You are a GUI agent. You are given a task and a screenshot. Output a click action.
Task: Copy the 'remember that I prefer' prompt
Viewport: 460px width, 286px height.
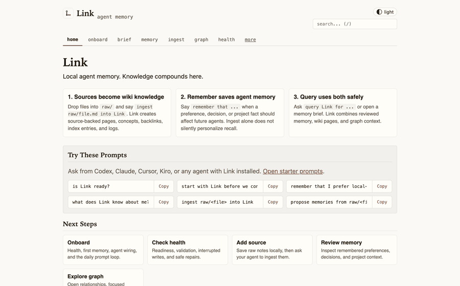pos(382,186)
